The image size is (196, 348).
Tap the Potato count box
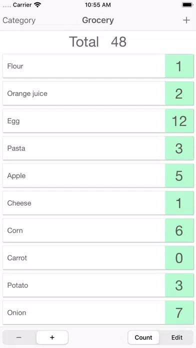[x=179, y=285]
